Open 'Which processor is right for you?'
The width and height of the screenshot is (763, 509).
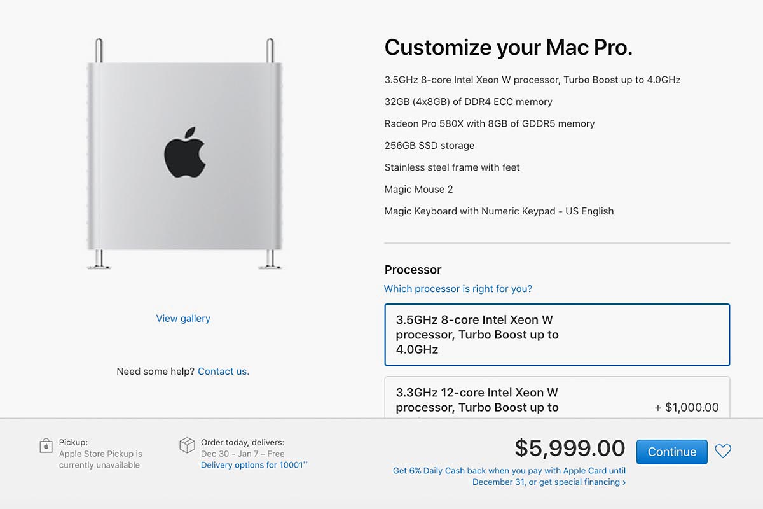(x=458, y=289)
